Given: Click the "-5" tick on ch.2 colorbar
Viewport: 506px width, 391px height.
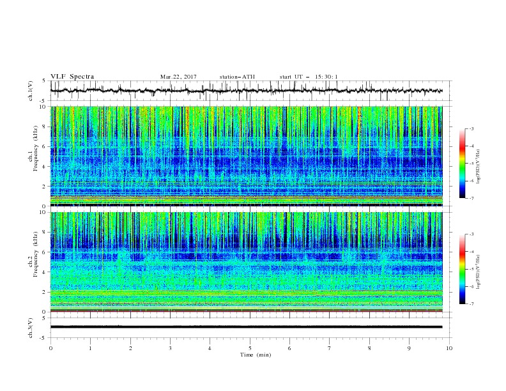Looking at the screenshot, I should pyautogui.click(x=471, y=269).
